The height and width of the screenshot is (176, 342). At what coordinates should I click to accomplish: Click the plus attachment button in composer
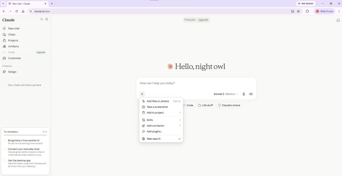click(x=142, y=94)
